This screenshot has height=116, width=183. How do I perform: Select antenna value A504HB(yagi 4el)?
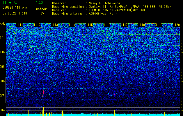click(x=103, y=14)
